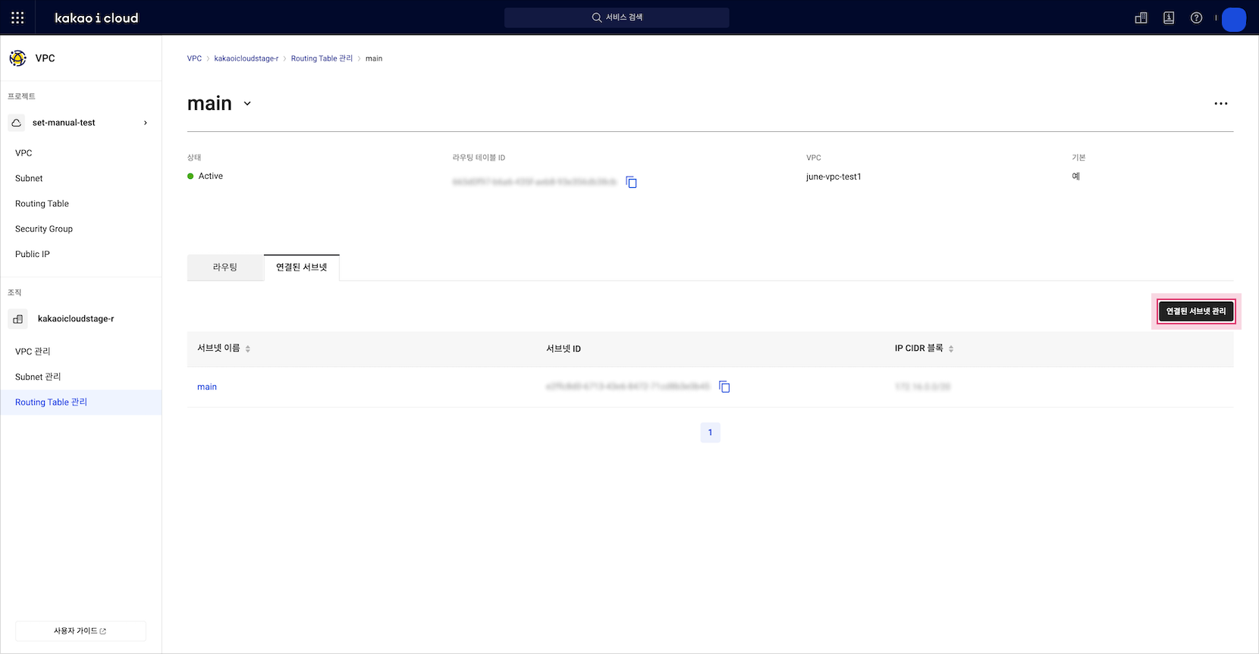This screenshot has height=654, width=1259.
Task: Go to page 1 in pagination
Action: coord(710,433)
